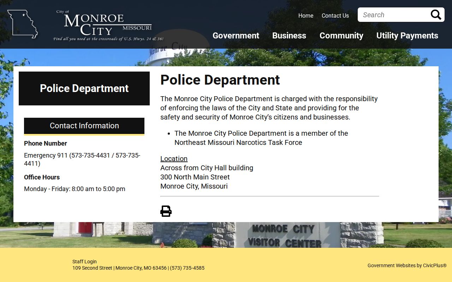
Task: Click the Phone Number label
Action: [x=46, y=143]
